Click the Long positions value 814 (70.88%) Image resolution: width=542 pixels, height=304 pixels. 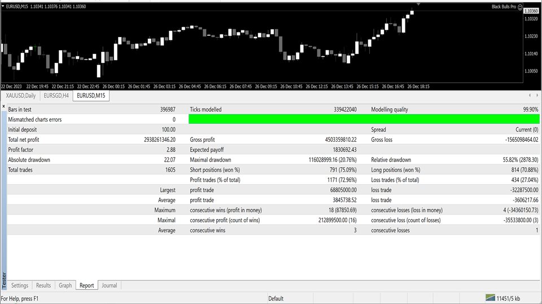coord(524,169)
